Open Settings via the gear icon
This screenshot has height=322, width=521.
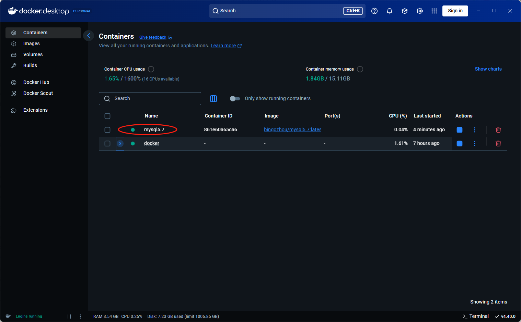(x=420, y=11)
